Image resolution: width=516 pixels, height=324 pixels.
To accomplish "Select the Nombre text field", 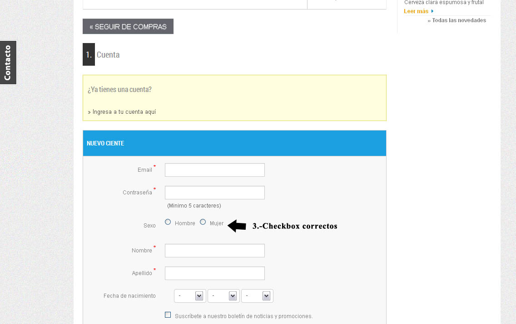I will click(214, 251).
